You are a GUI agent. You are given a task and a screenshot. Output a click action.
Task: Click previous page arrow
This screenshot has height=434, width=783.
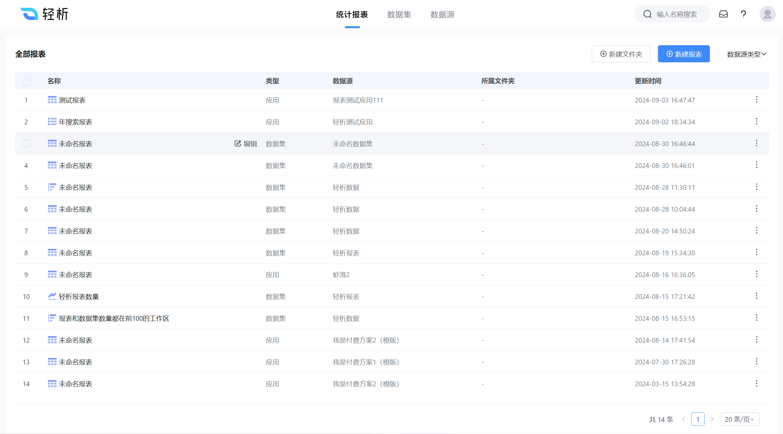point(684,419)
